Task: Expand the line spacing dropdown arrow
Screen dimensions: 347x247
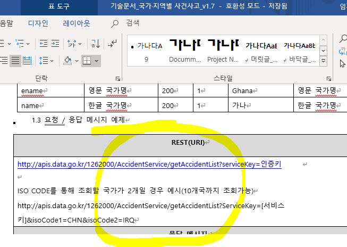Action: pyautogui.click(x=52, y=61)
